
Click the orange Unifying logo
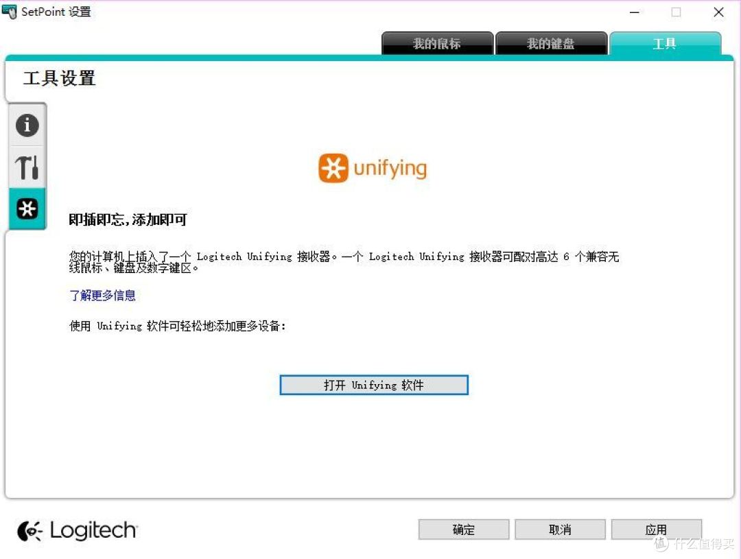pyautogui.click(x=373, y=168)
